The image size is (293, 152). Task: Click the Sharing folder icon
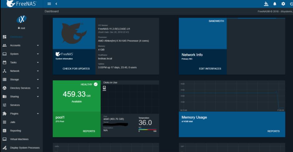(4, 97)
